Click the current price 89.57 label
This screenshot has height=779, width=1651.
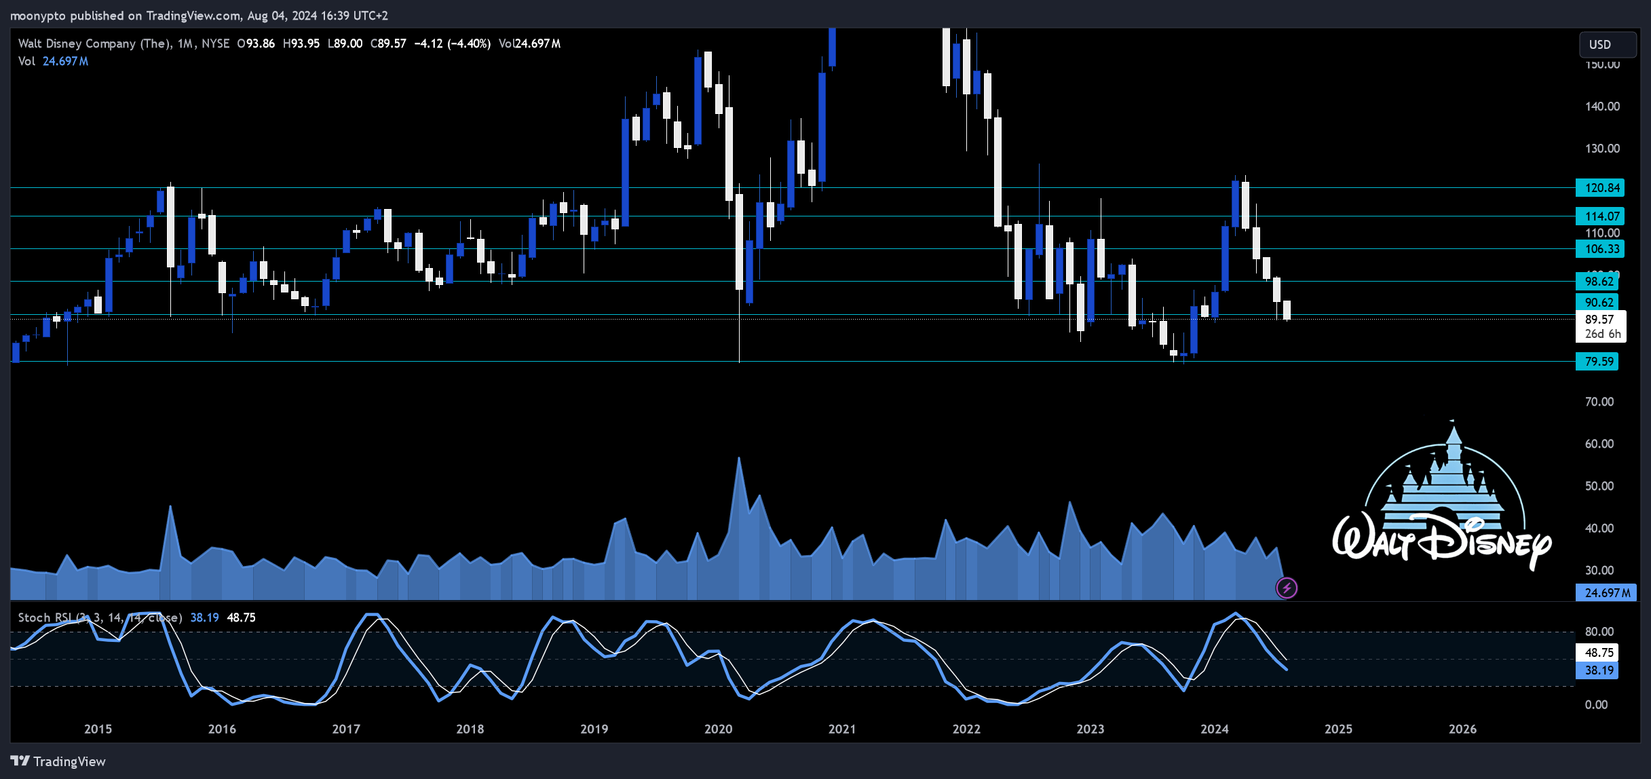pyautogui.click(x=1599, y=320)
